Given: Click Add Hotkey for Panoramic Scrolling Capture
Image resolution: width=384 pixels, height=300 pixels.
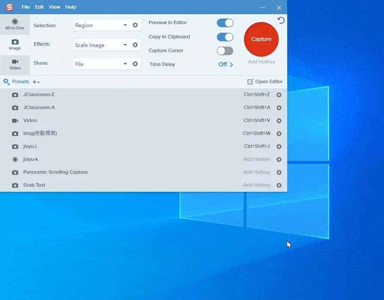Looking at the screenshot, I should coord(257,172).
